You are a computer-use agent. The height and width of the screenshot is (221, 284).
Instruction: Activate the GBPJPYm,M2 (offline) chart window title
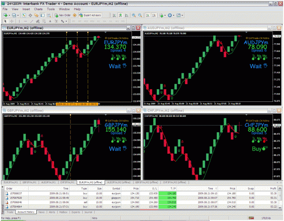25,110
